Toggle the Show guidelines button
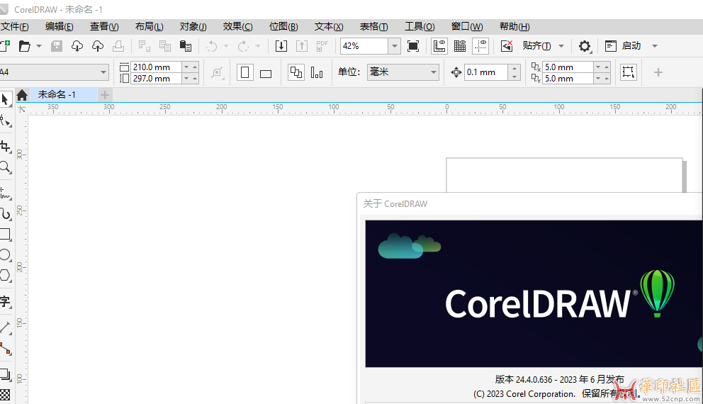The height and width of the screenshot is (404, 703). point(480,46)
